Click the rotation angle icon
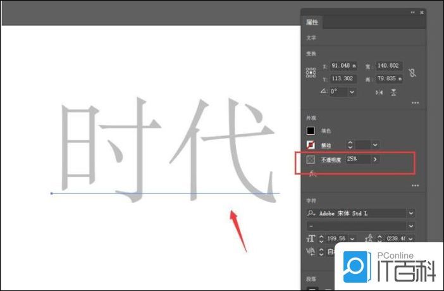444x291 pixels. 323,91
